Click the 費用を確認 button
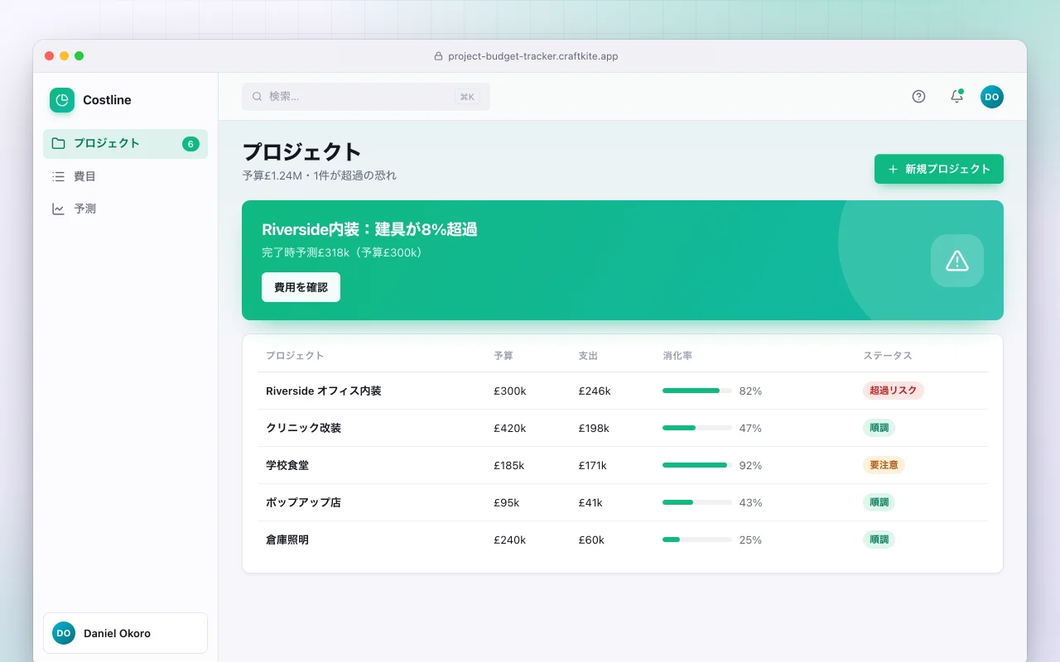The image size is (1060, 662). pyautogui.click(x=301, y=287)
